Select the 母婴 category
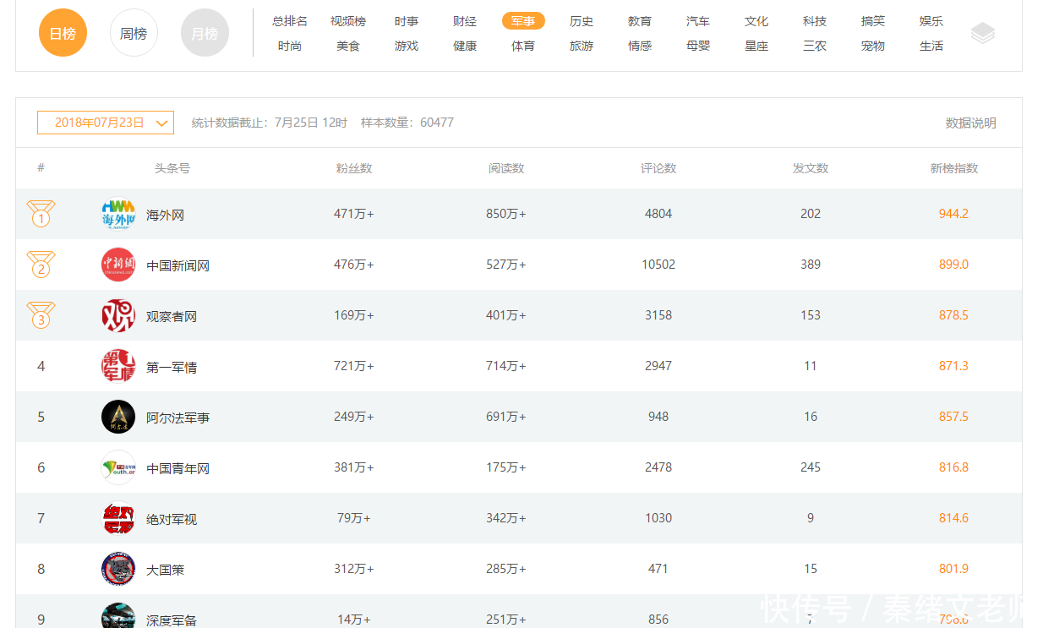 click(x=698, y=46)
